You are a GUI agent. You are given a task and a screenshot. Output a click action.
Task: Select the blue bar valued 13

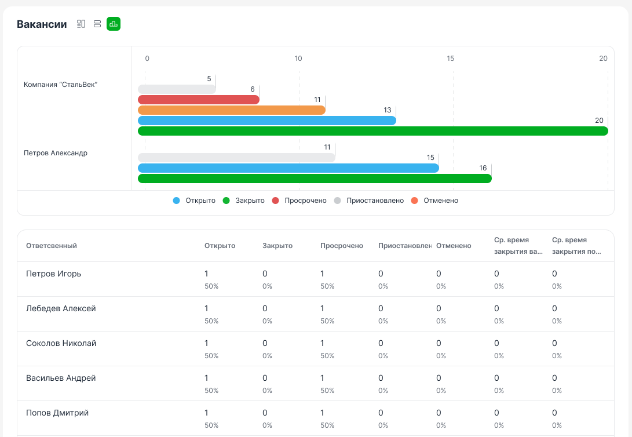point(267,121)
